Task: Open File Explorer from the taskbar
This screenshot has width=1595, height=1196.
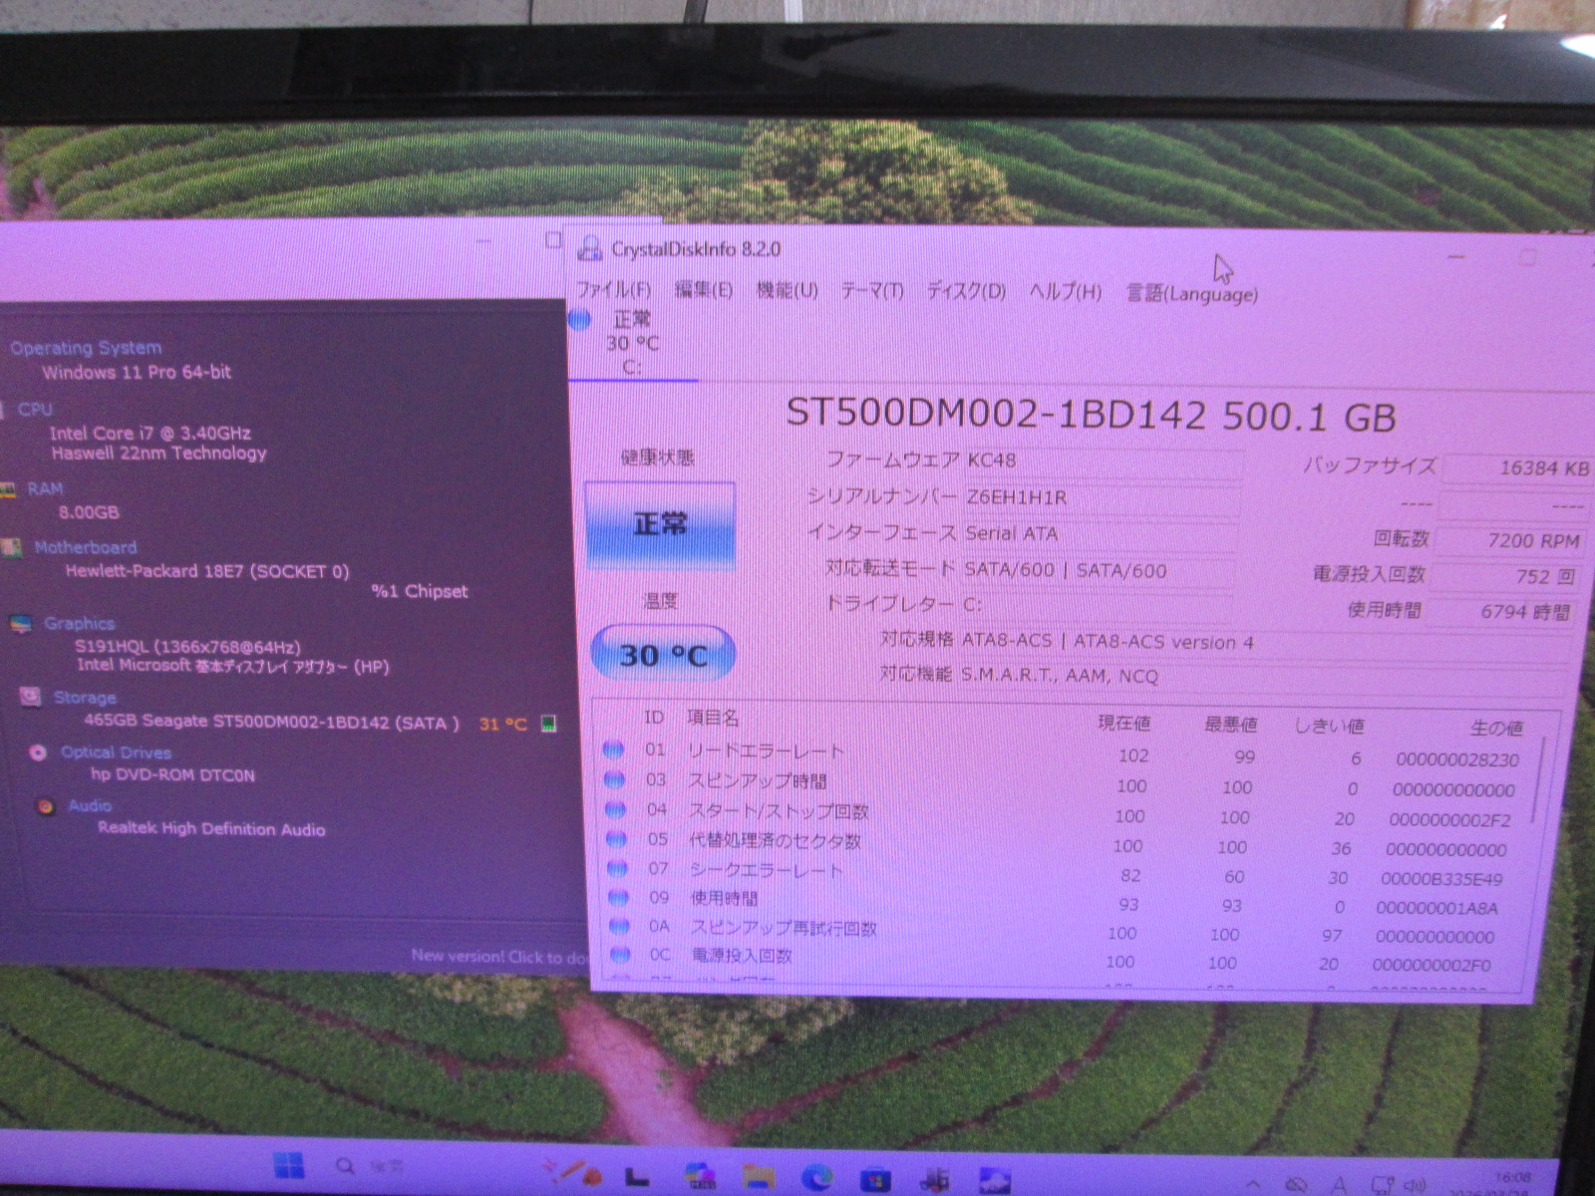Action: coord(759,1177)
